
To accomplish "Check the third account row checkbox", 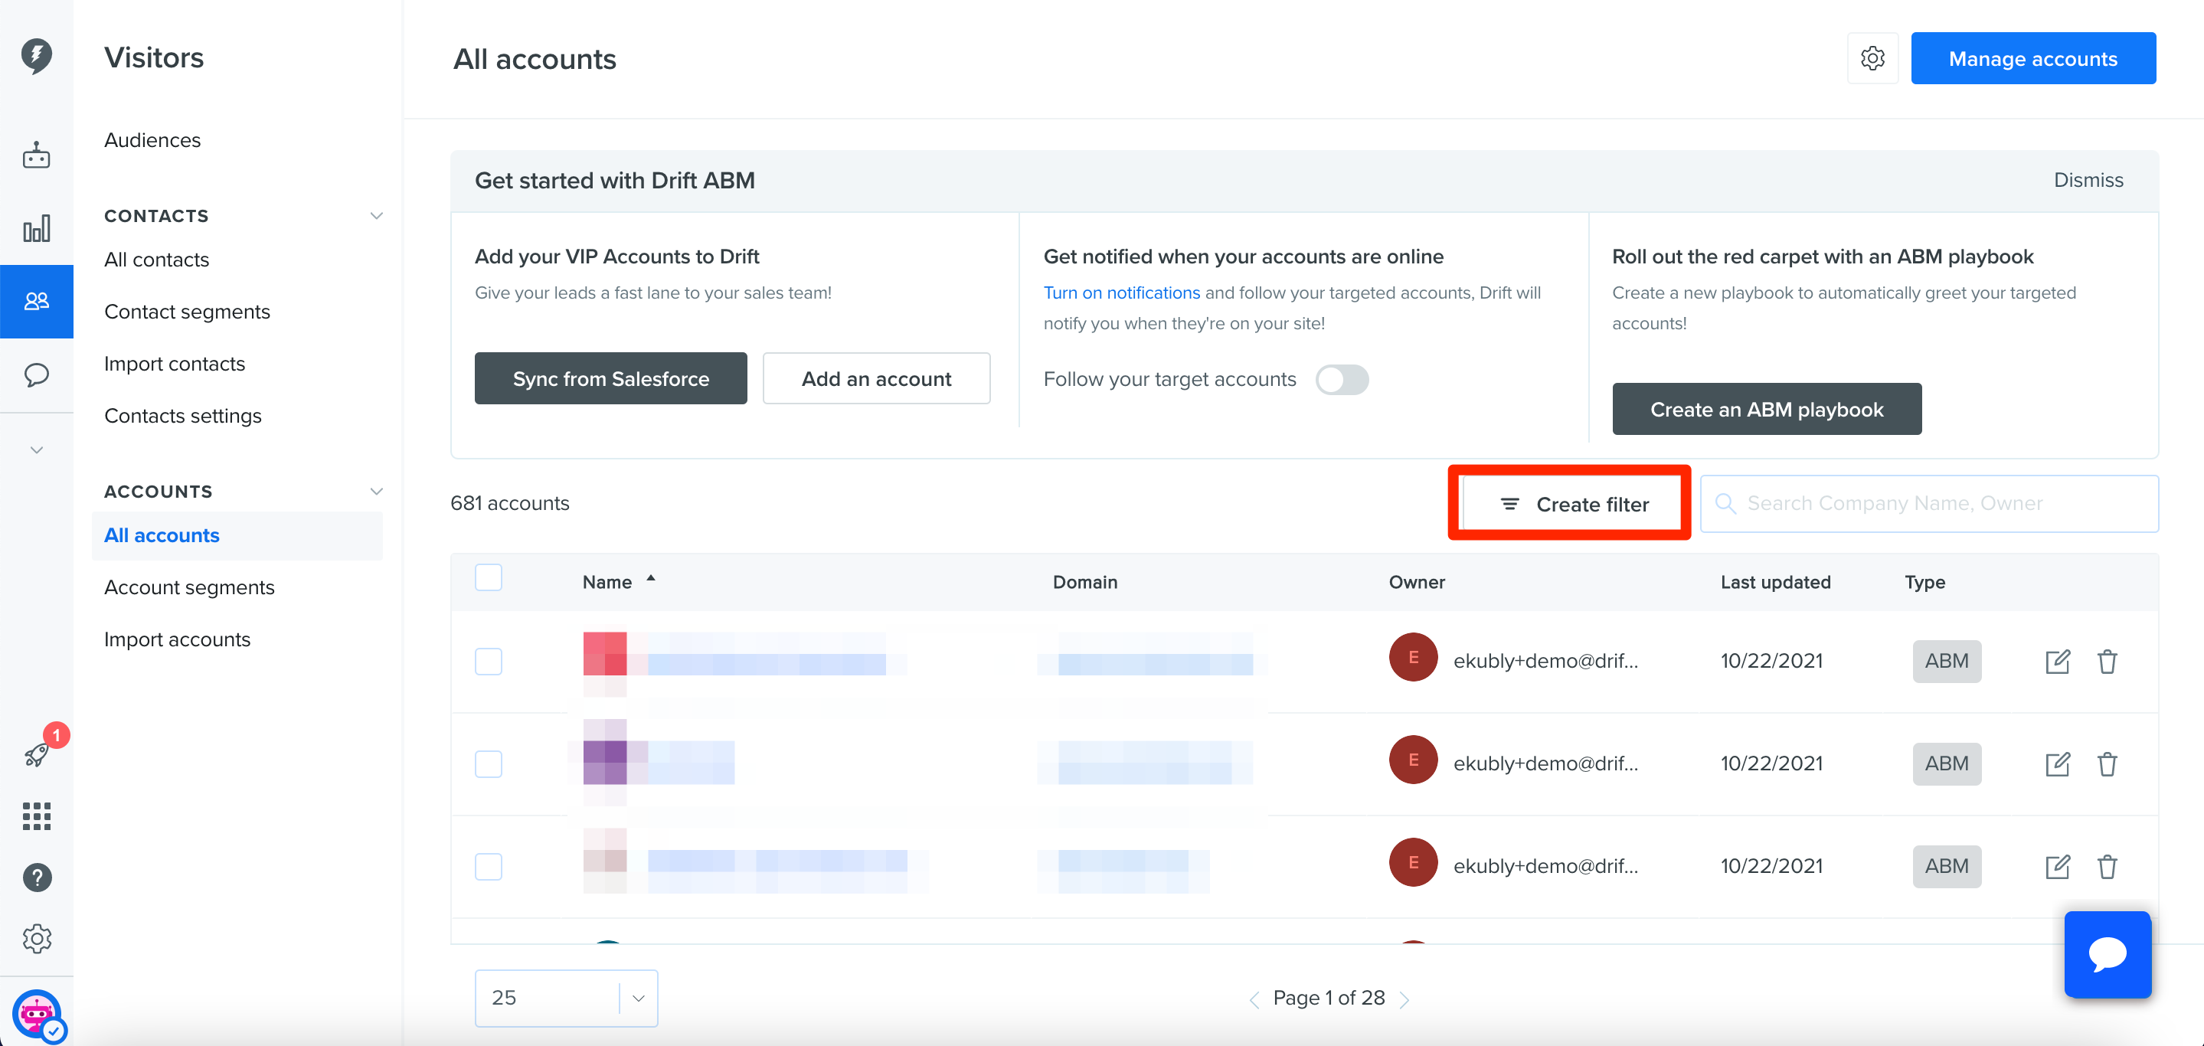I will (x=488, y=866).
